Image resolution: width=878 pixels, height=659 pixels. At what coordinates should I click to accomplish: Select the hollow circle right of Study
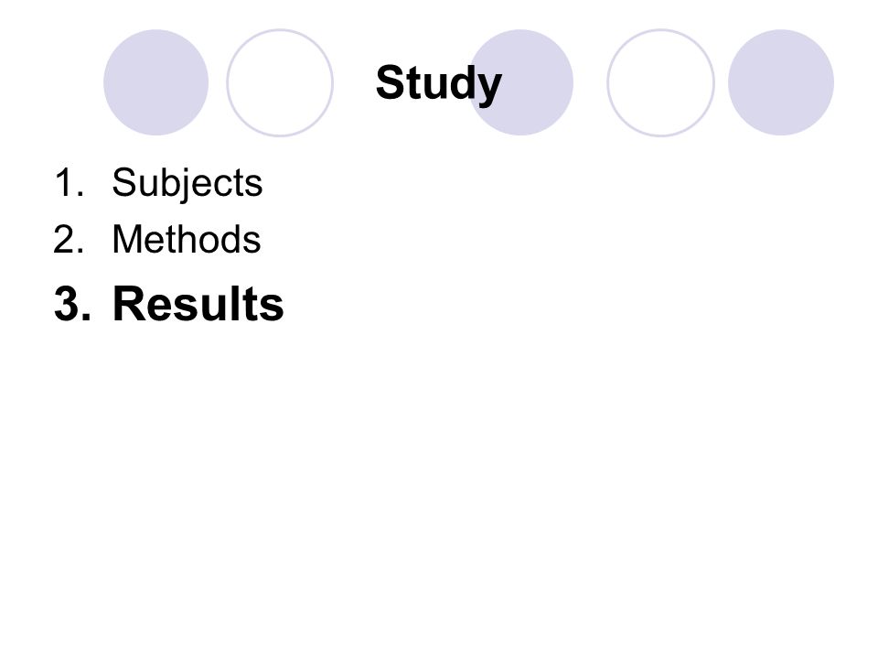coord(660,82)
